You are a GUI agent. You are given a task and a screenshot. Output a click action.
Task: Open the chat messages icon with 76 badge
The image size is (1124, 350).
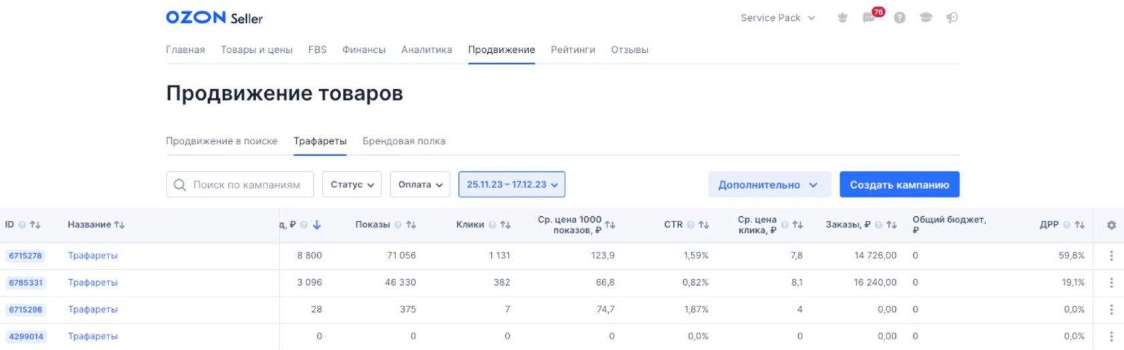click(x=869, y=18)
